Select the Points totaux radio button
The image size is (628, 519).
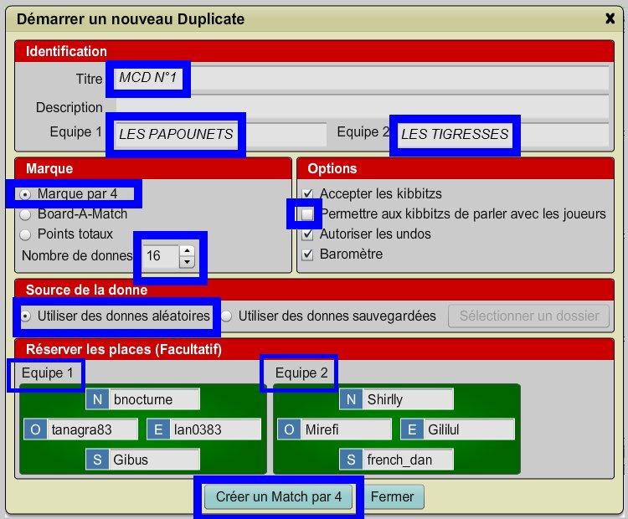[27, 234]
